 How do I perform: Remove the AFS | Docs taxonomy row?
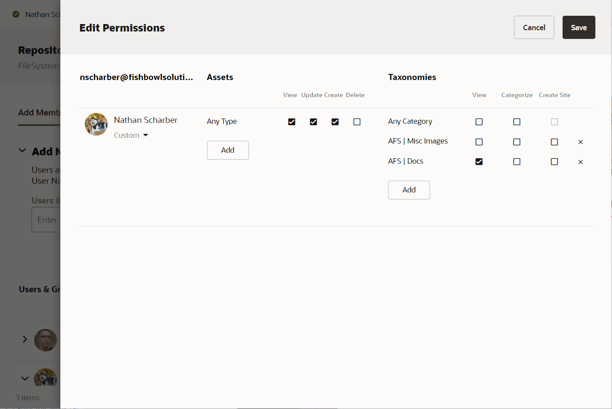581,162
